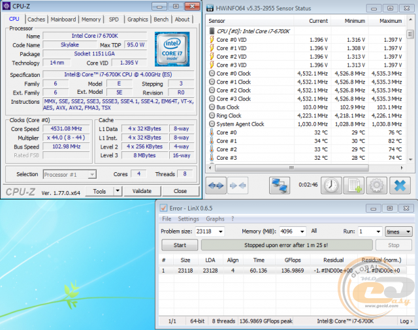This screenshot has height=330, width=418.
Task: Switch to the Bench tab
Action: click(161, 20)
